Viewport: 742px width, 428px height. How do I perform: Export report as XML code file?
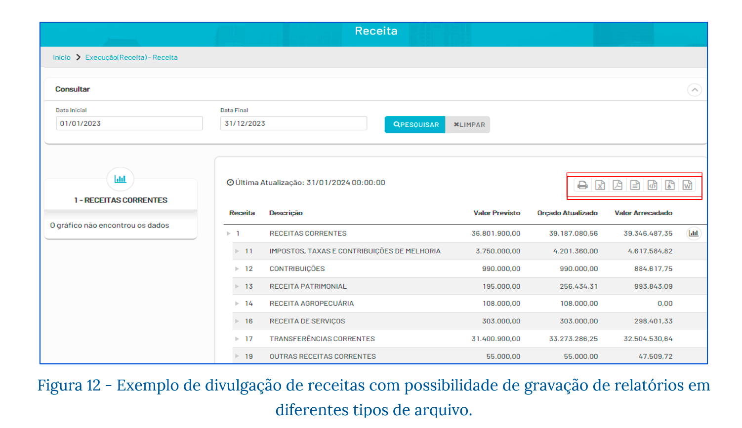[653, 185]
